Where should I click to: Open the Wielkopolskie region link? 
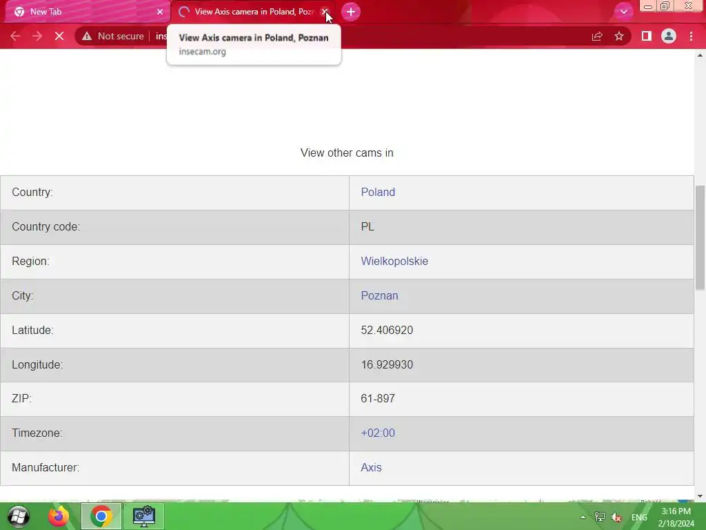point(394,261)
